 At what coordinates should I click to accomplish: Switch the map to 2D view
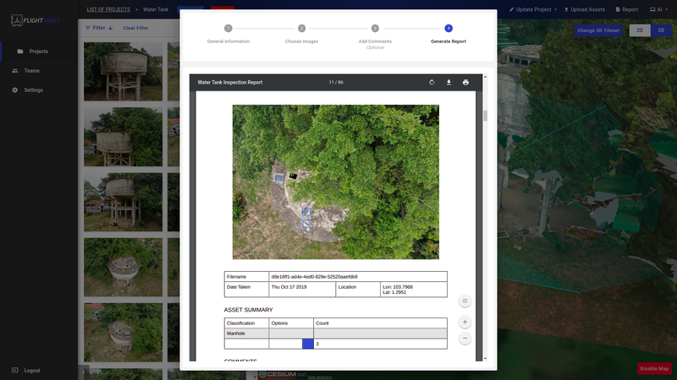[640, 30]
